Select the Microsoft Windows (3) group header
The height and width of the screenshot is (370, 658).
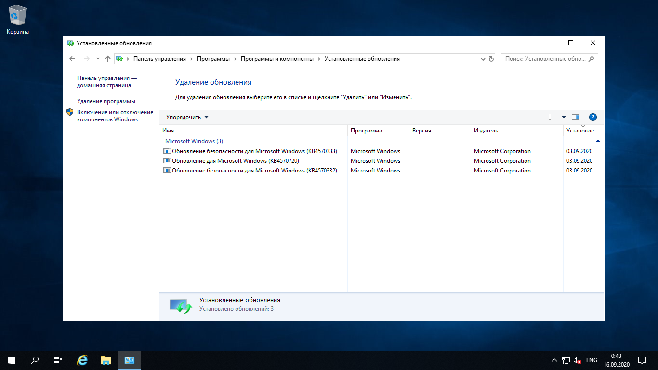pyautogui.click(x=194, y=141)
